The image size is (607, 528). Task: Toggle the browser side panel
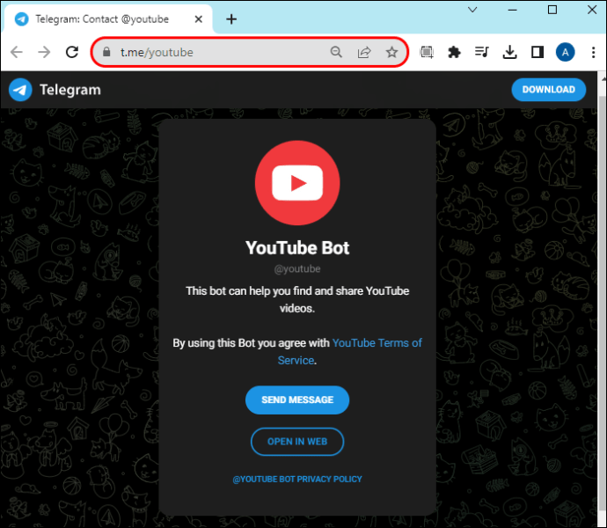pyautogui.click(x=537, y=53)
